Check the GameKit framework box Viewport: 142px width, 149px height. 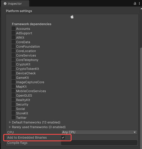click(x=14, y=78)
